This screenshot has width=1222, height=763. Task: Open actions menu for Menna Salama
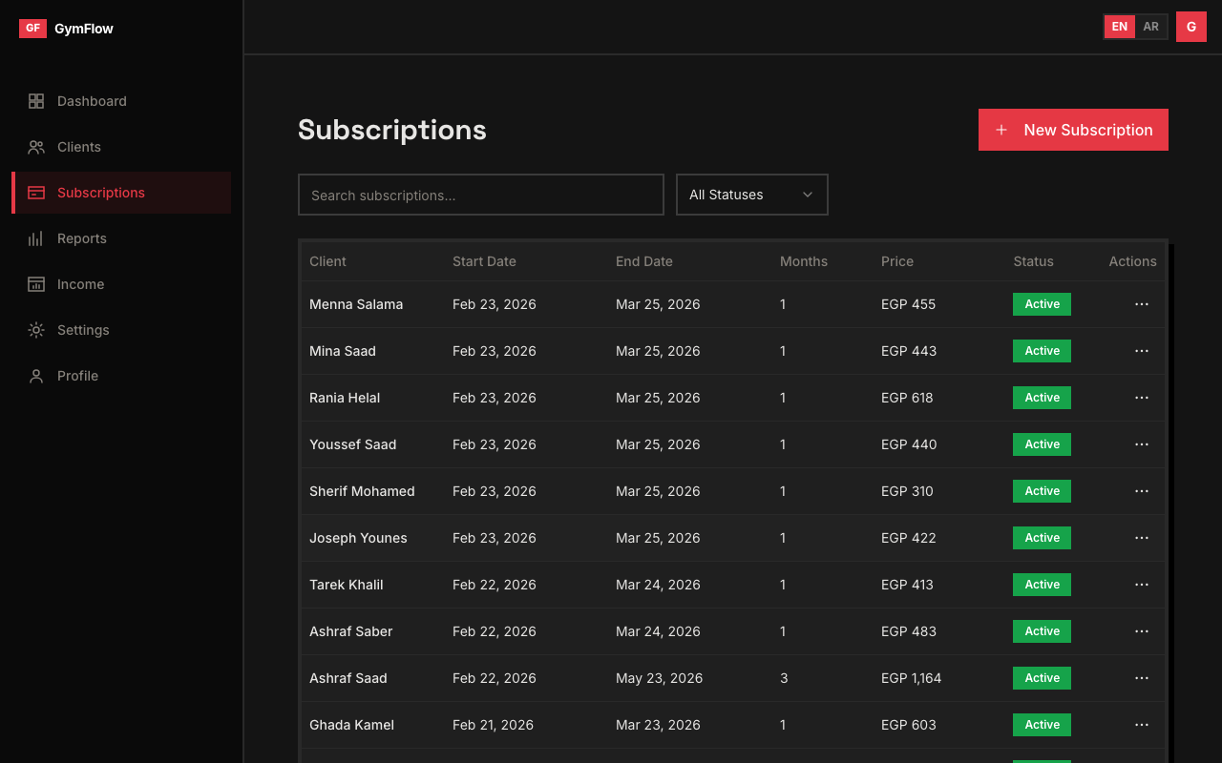pyautogui.click(x=1141, y=304)
